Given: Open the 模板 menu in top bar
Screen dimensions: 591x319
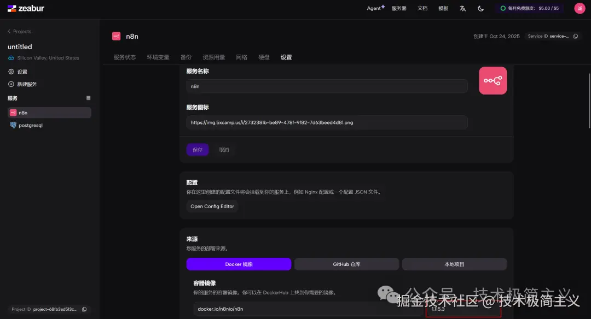Looking at the screenshot, I should click(x=443, y=8).
